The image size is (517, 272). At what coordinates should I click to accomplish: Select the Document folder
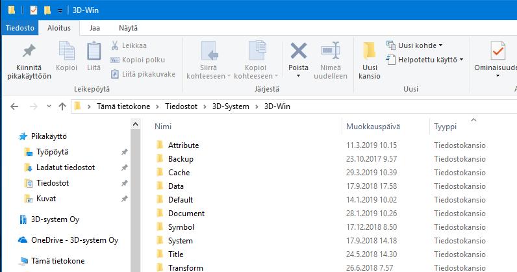pos(186,214)
